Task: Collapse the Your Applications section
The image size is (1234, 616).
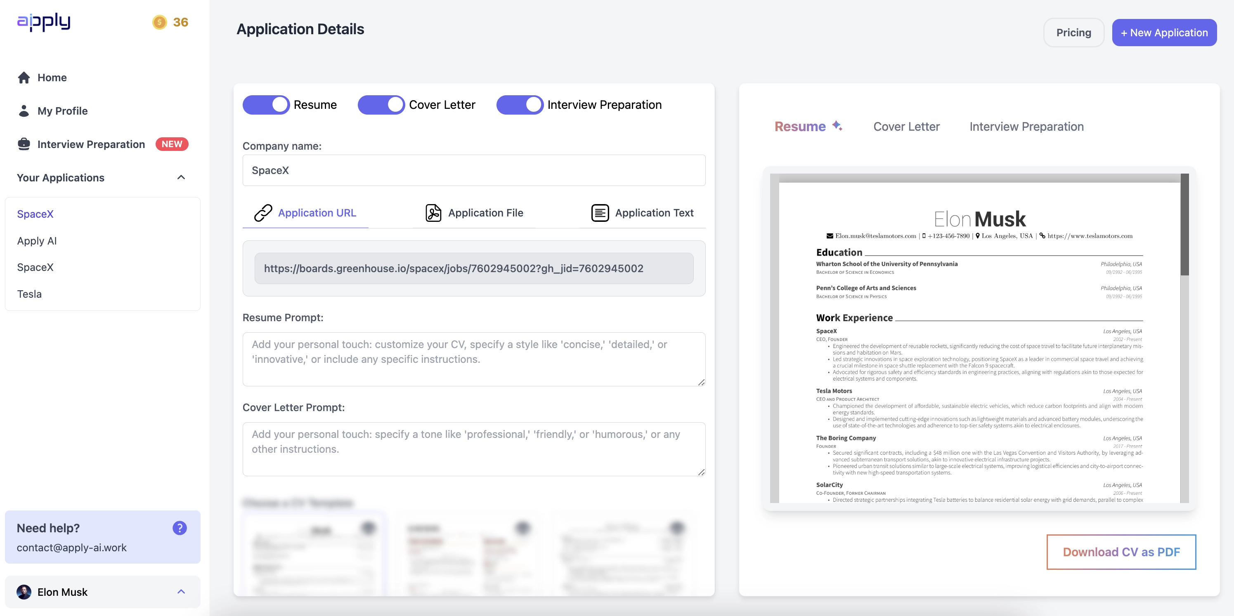Action: [181, 178]
